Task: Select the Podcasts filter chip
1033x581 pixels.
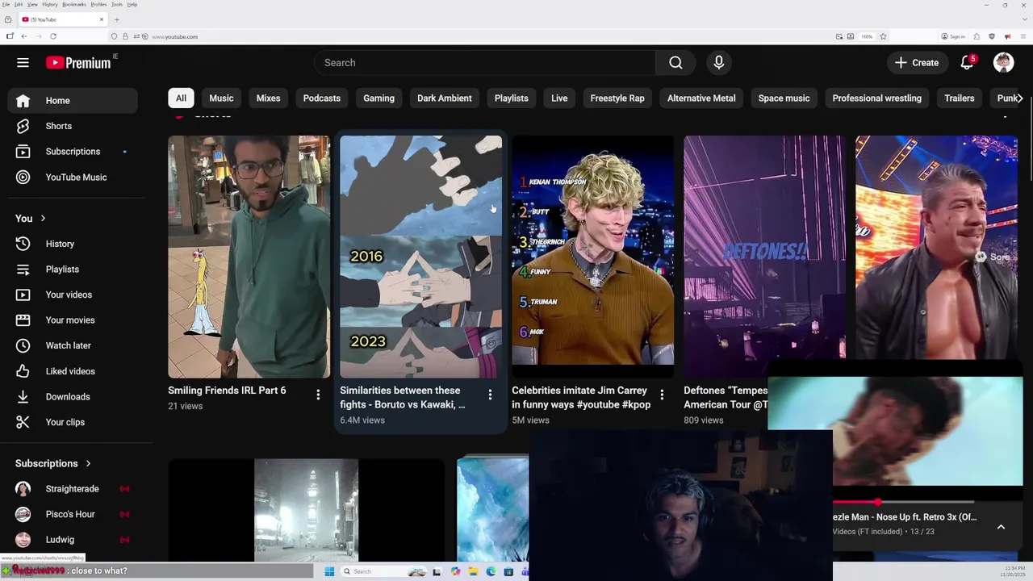Action: click(321, 98)
